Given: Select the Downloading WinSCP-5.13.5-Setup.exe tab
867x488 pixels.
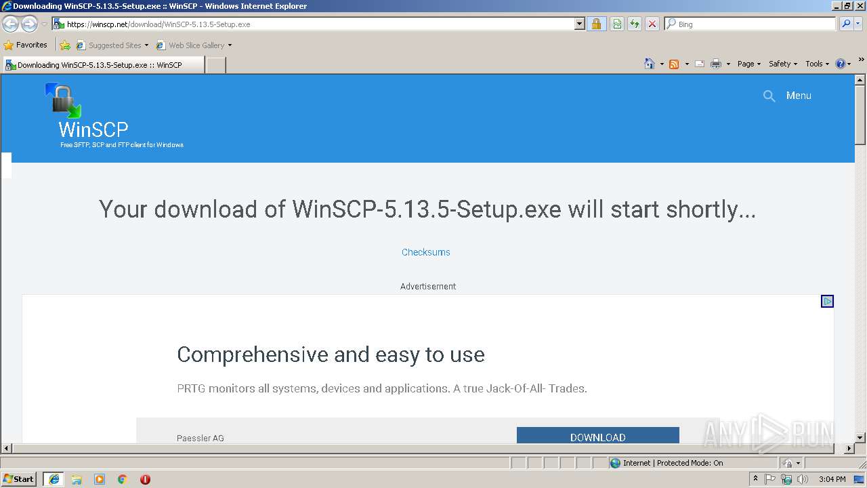Looking at the screenshot, I should tap(102, 65).
